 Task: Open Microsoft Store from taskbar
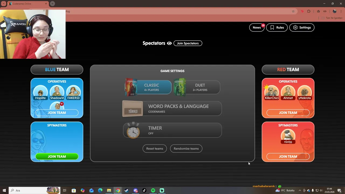74,190
